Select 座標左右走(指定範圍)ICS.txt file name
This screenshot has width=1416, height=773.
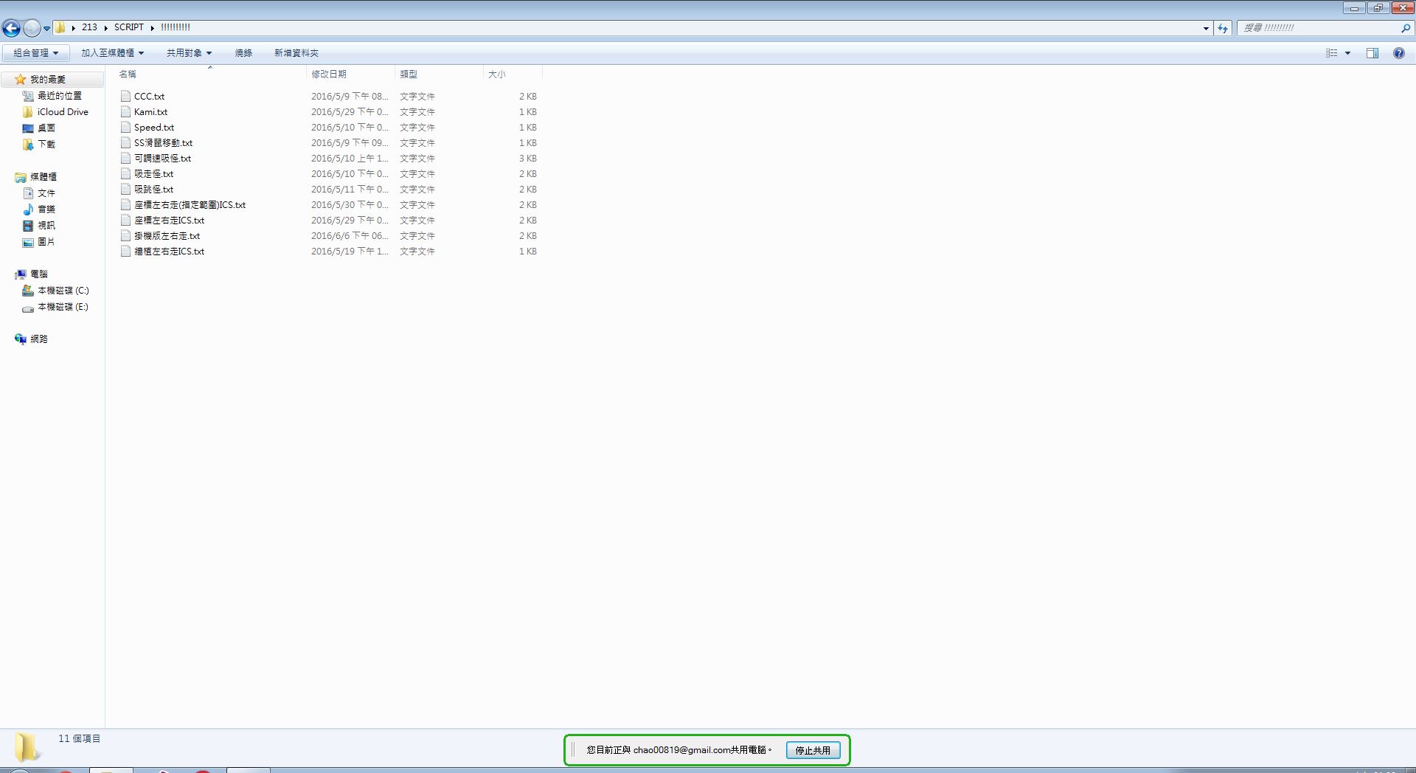[190, 205]
